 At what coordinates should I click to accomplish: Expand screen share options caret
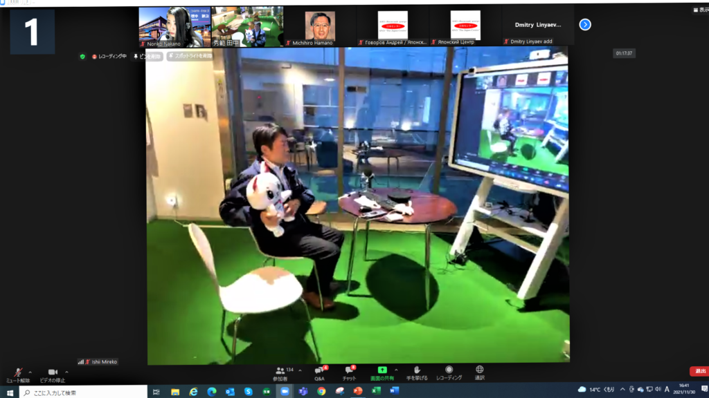[396, 370]
